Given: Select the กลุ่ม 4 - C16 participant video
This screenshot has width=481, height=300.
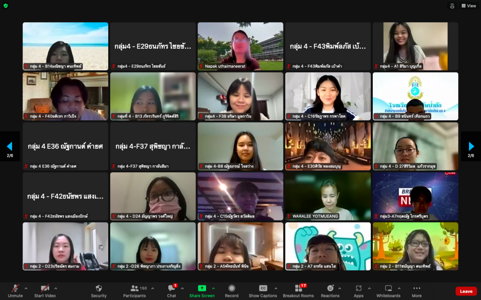Looking at the screenshot, I should (x=328, y=96).
